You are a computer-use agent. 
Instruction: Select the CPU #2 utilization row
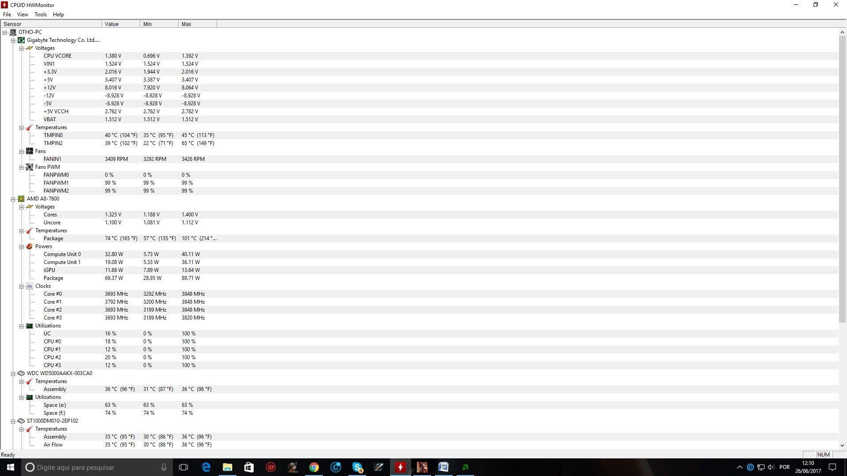[419, 357]
